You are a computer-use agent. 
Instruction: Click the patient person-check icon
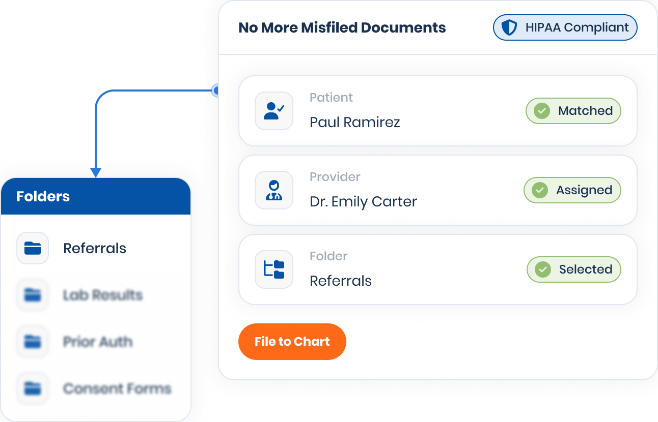274,111
